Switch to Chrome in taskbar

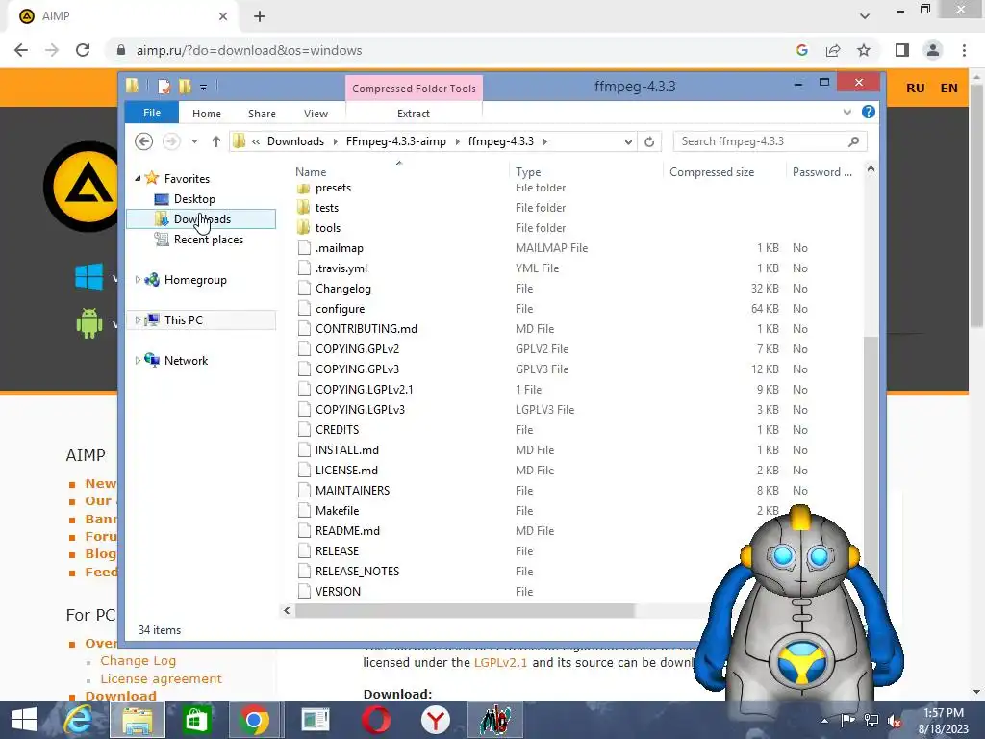pos(254,720)
